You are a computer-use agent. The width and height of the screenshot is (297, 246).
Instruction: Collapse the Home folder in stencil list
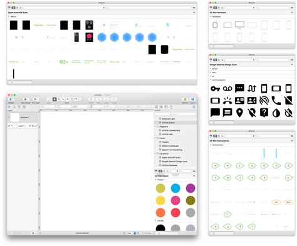155,138
